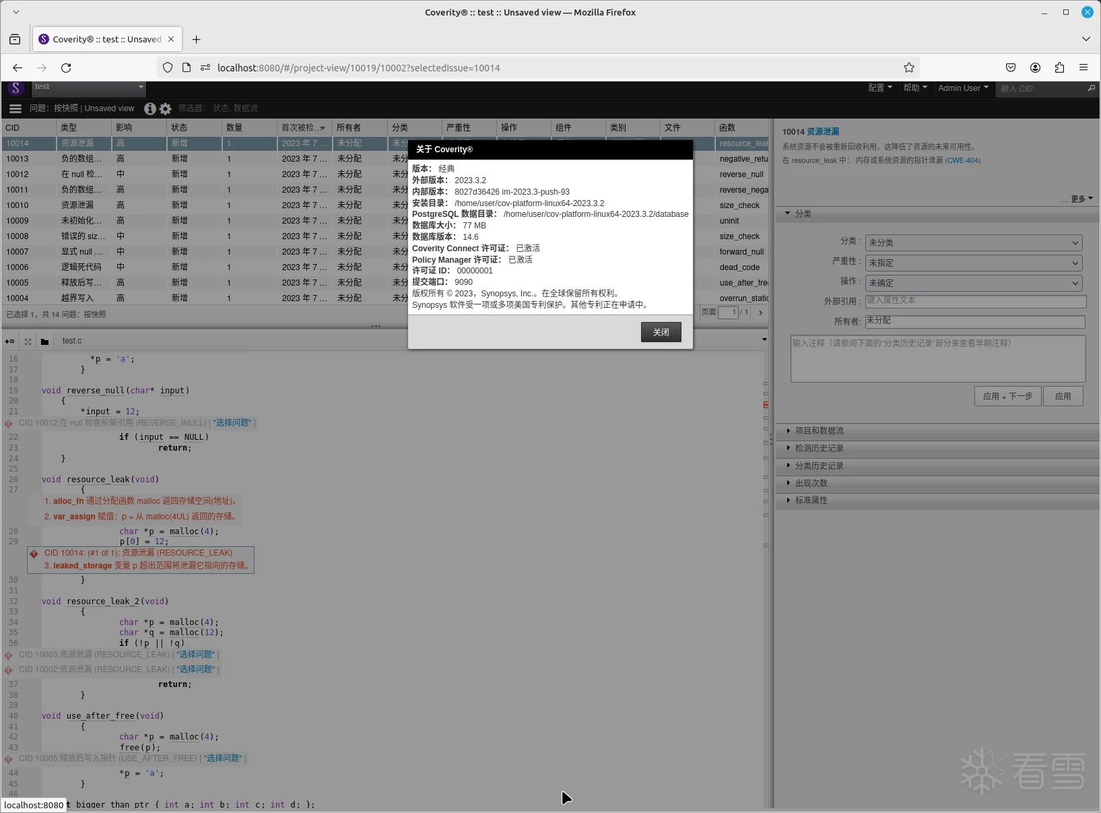Image resolution: width=1101 pixels, height=813 pixels.
Task: Select the test.c file label
Action: click(72, 341)
